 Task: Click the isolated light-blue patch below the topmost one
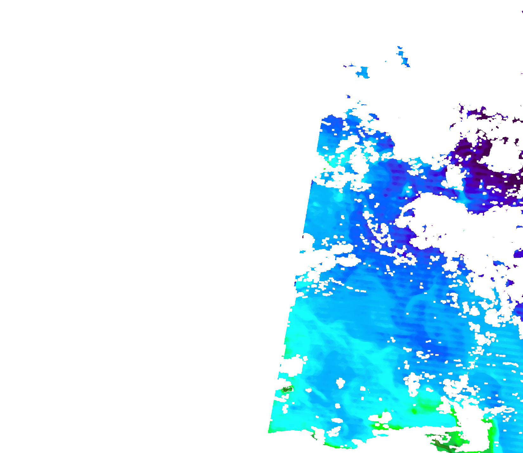tap(363, 73)
